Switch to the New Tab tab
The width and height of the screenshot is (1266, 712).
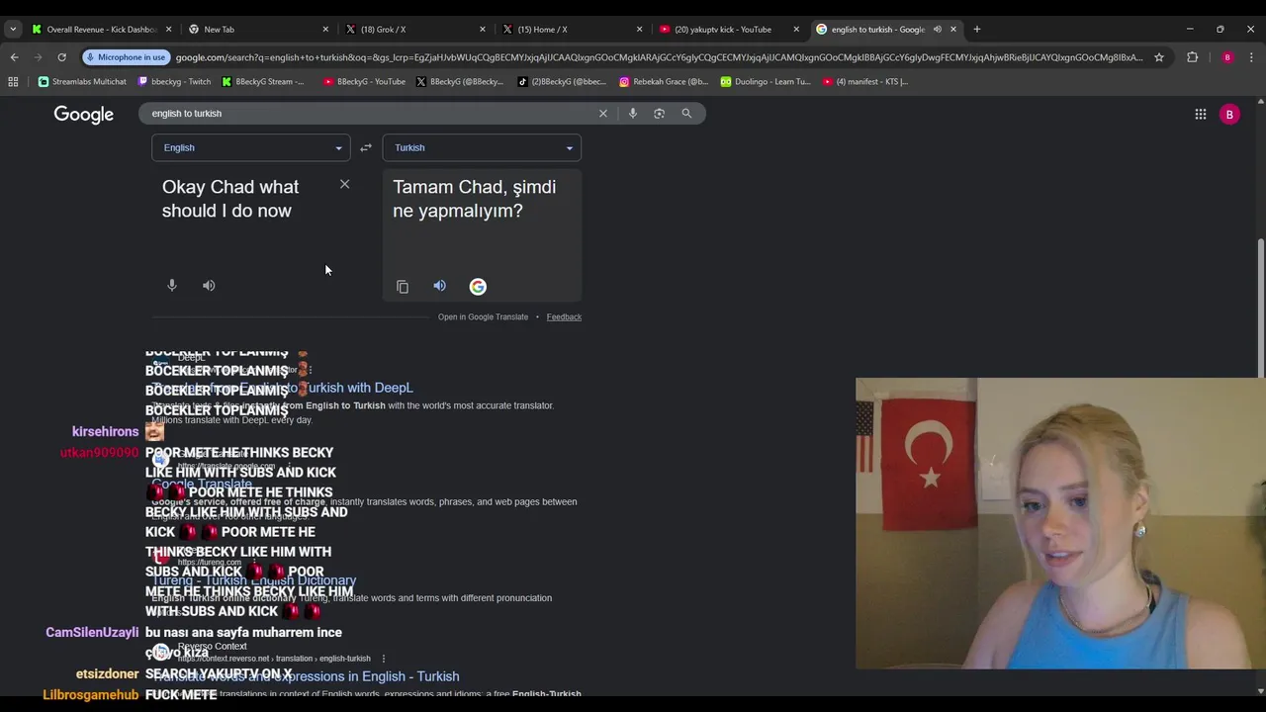257,29
